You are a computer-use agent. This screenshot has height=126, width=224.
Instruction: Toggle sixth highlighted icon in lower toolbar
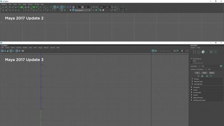coord(17,51)
